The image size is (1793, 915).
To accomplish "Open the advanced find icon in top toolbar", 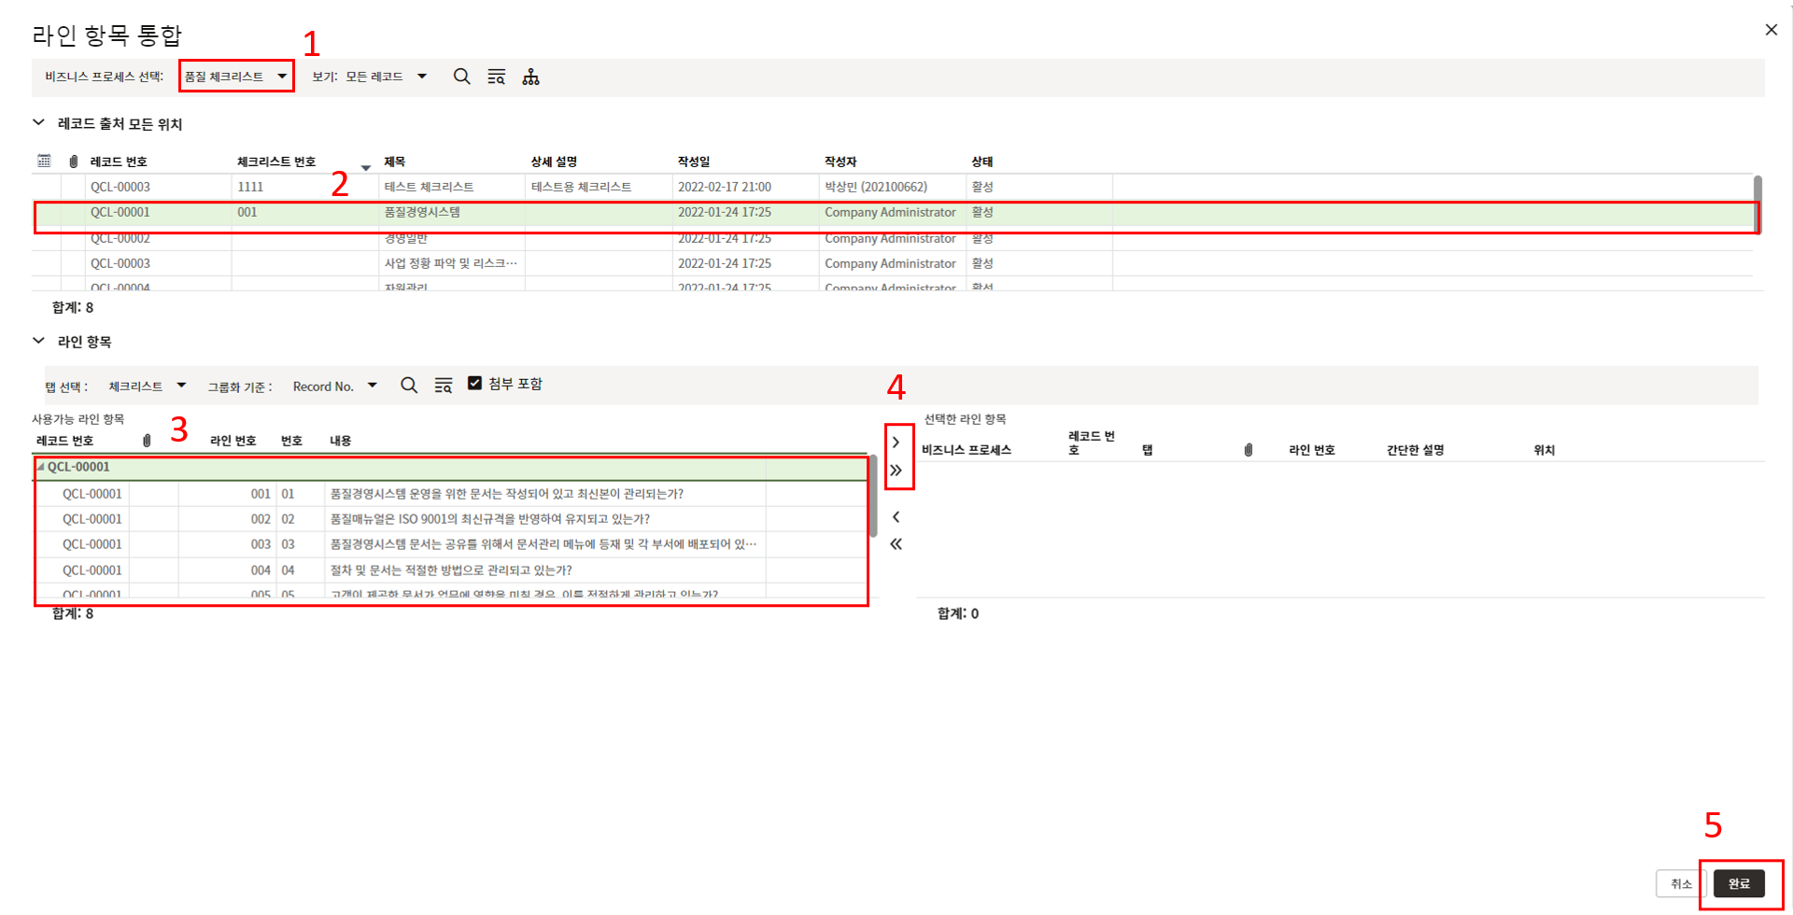I will pyautogui.click(x=497, y=77).
